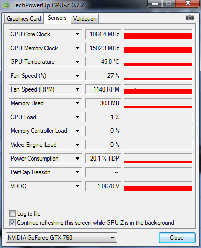Close window using title bar X
201x248 pixels.
pyautogui.click(x=188, y=4)
